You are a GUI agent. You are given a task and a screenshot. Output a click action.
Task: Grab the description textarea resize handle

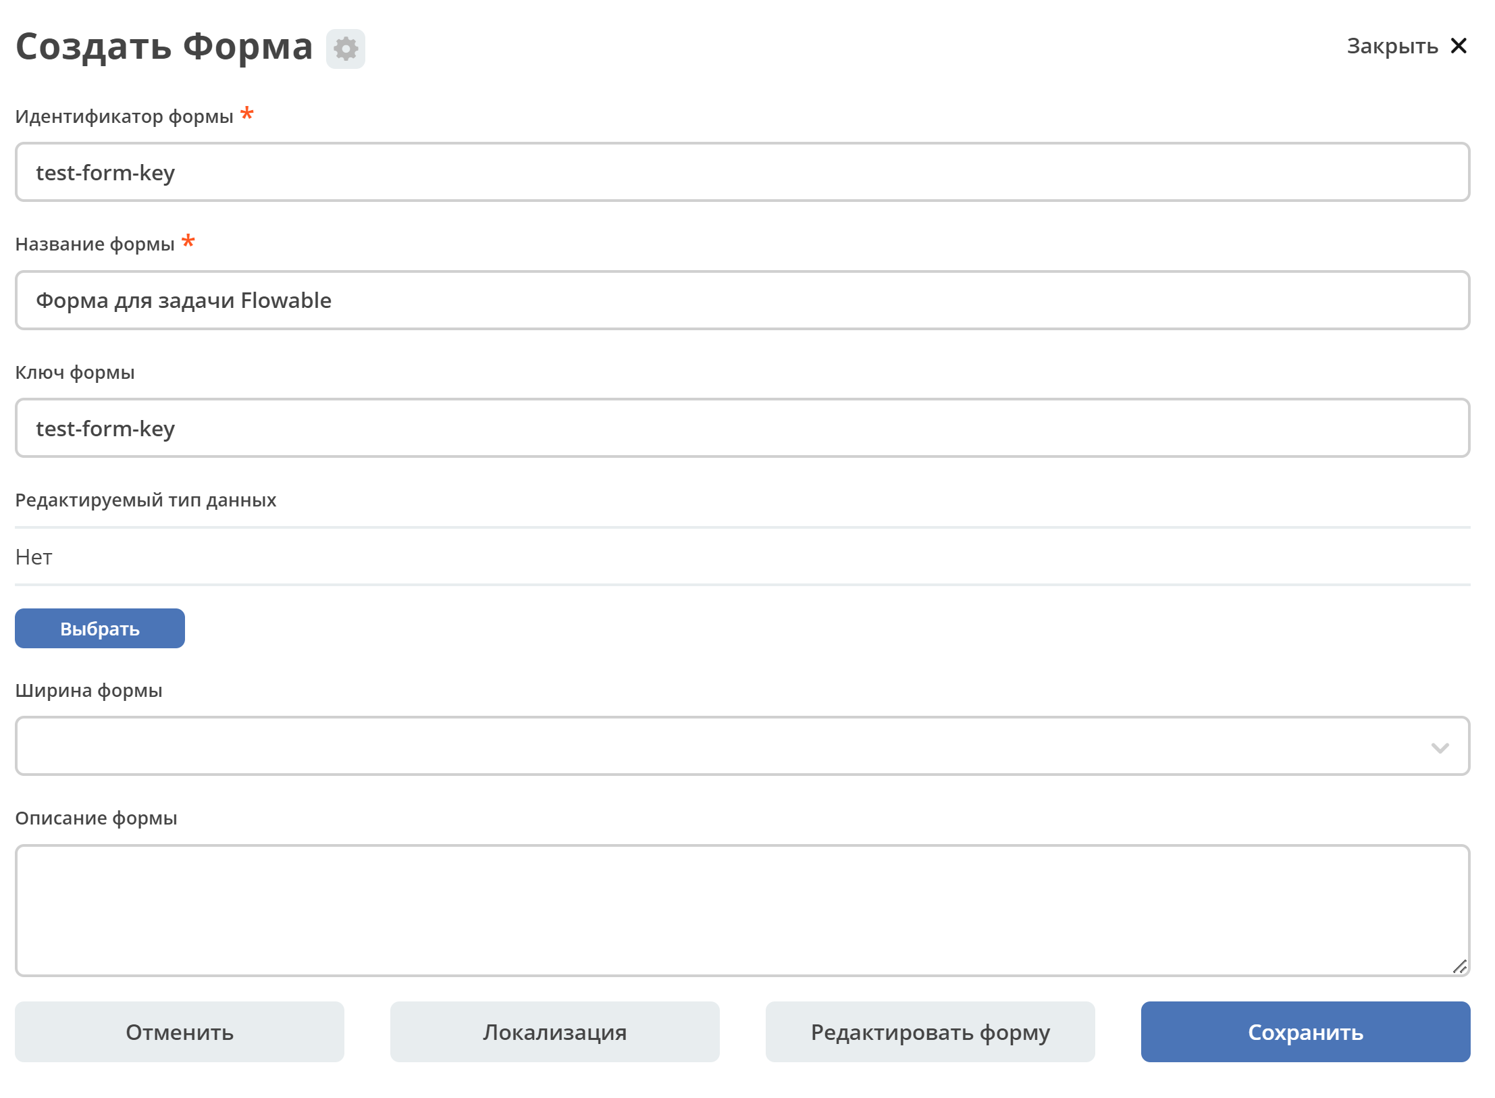coord(1459,966)
